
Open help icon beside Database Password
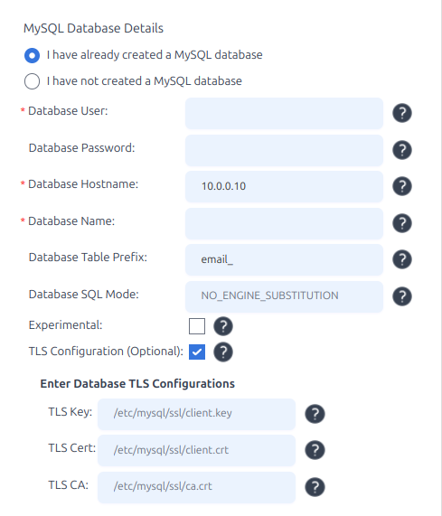pos(402,150)
